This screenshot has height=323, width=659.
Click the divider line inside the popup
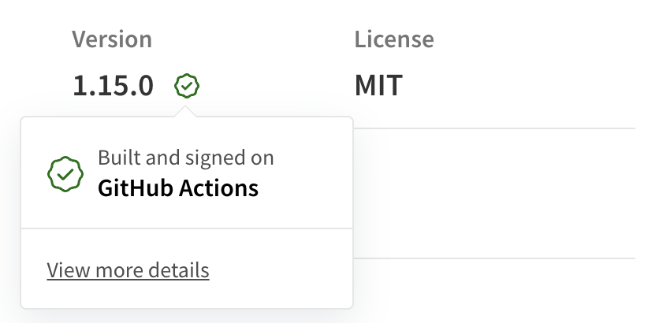[x=186, y=228]
